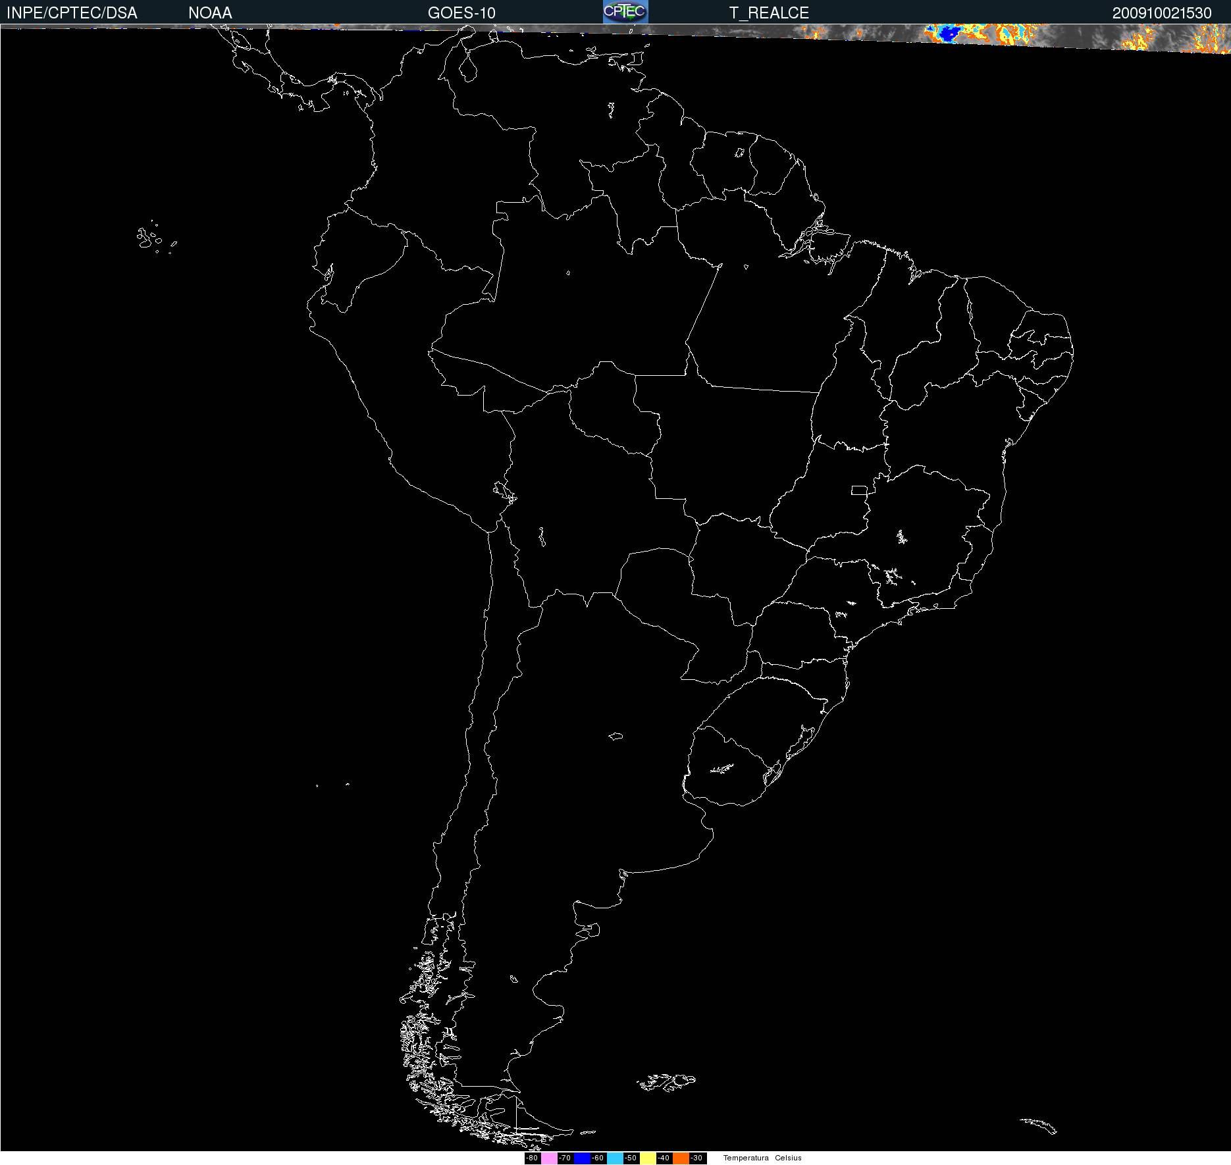Select the dark blue legend swatch
Viewport: 1231px width, 1165px height.
click(x=582, y=1158)
